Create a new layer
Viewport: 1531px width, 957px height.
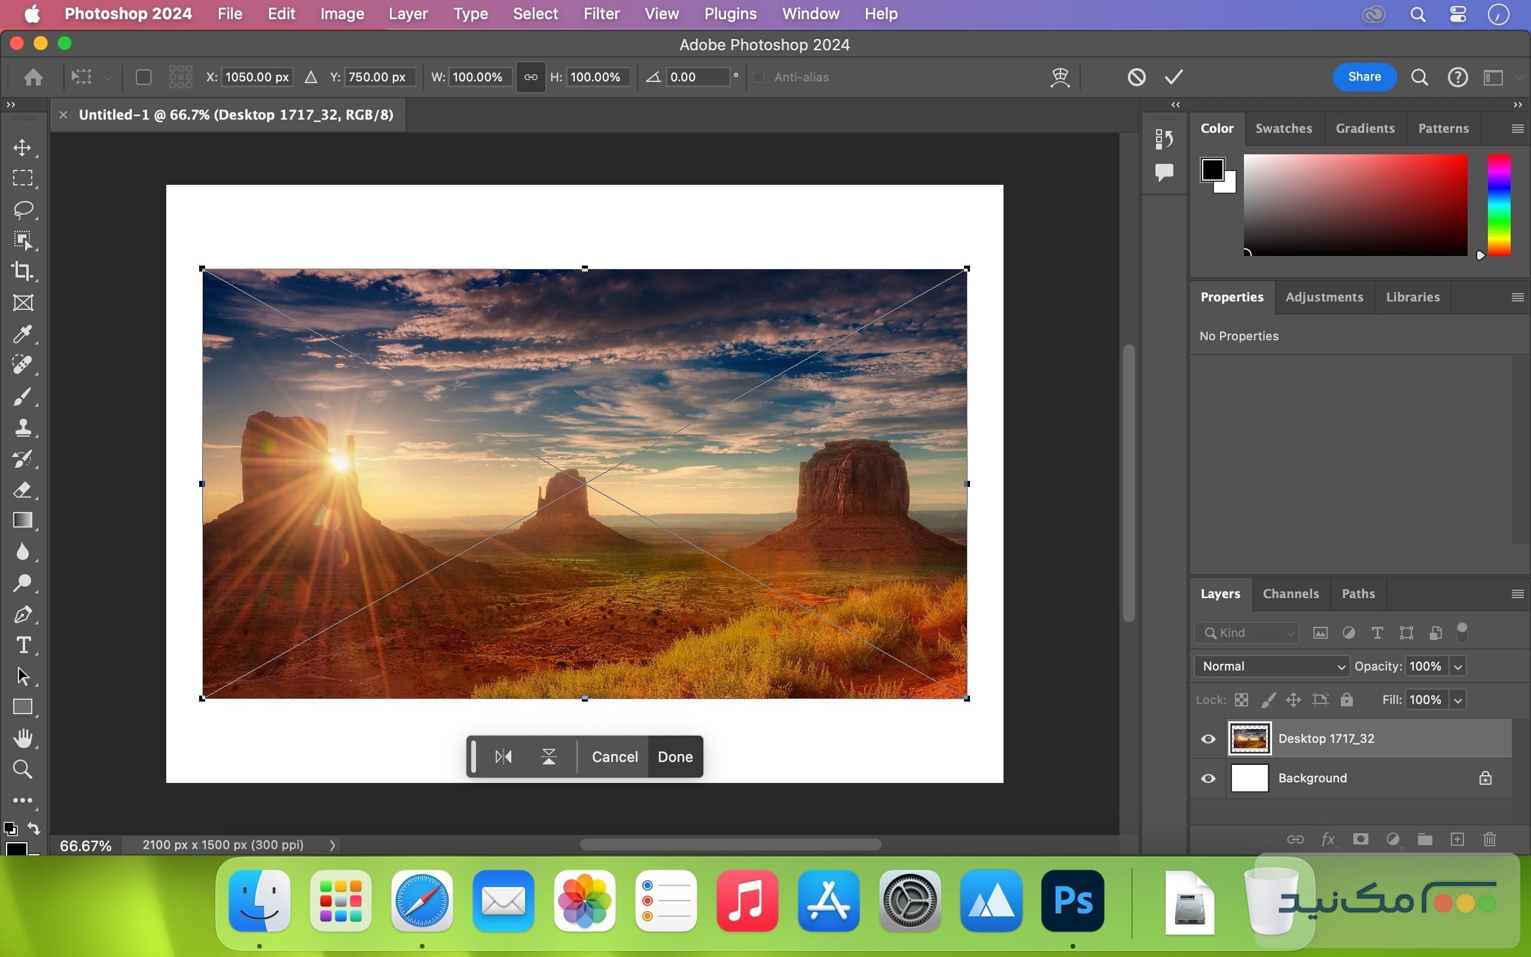tap(1456, 839)
